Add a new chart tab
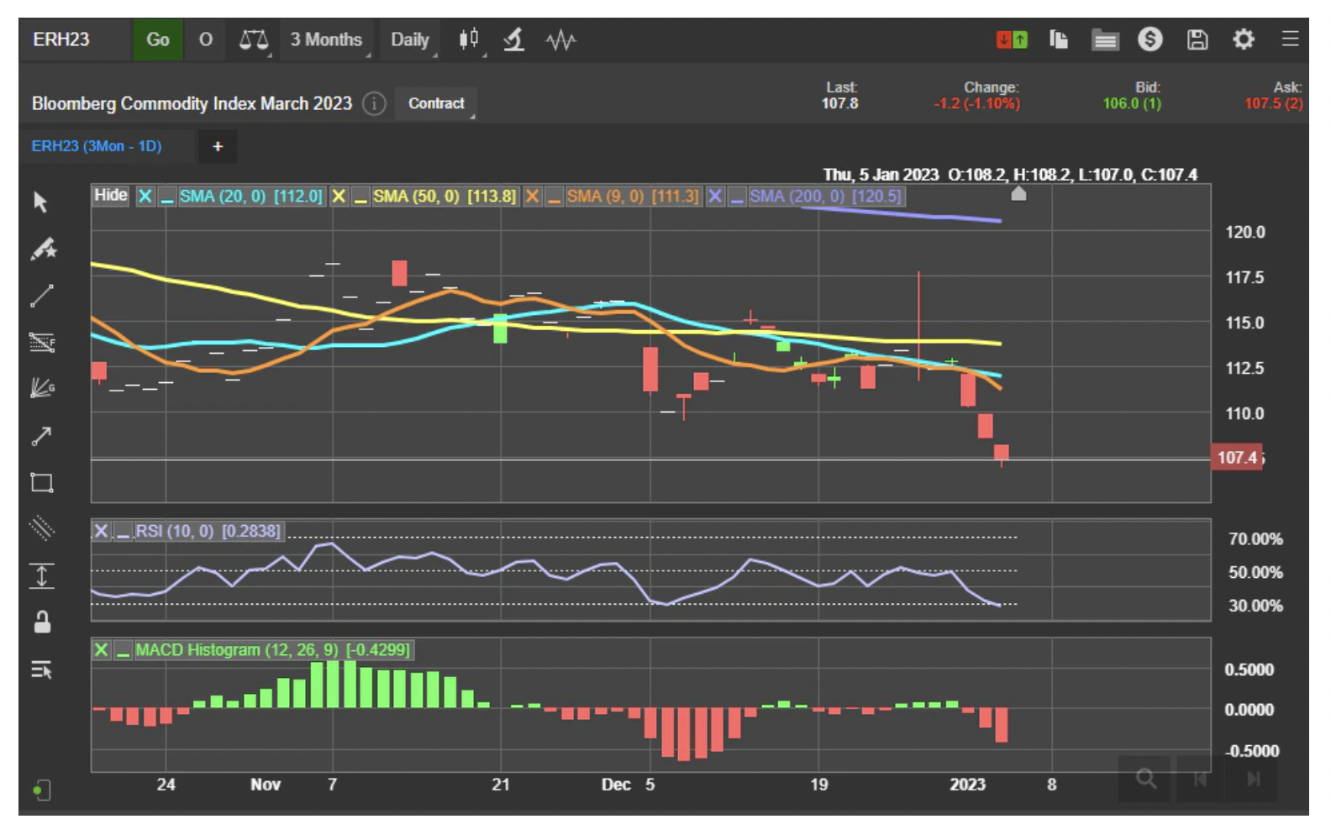The image size is (1331, 840). click(x=218, y=146)
